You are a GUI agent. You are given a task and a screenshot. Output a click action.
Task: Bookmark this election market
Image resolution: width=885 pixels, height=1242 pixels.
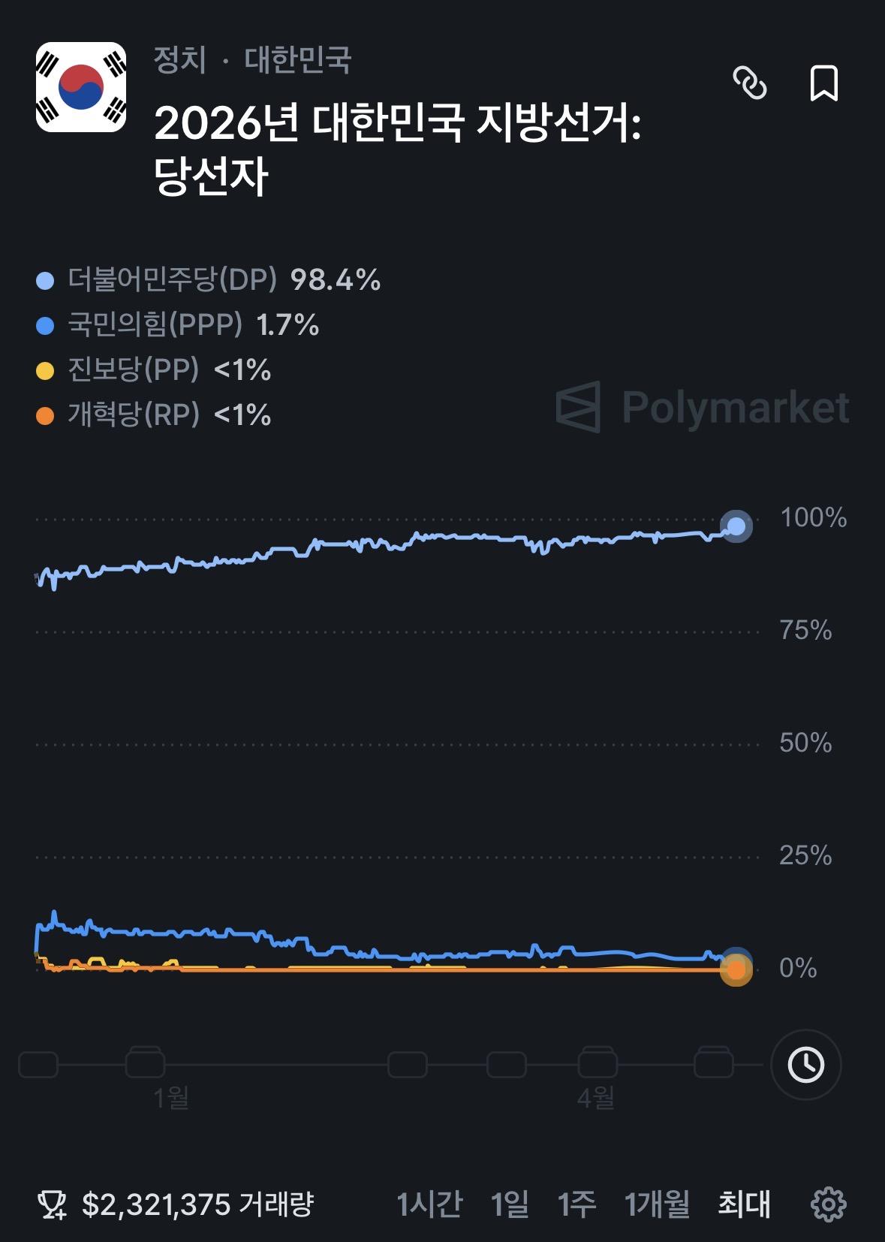click(823, 83)
